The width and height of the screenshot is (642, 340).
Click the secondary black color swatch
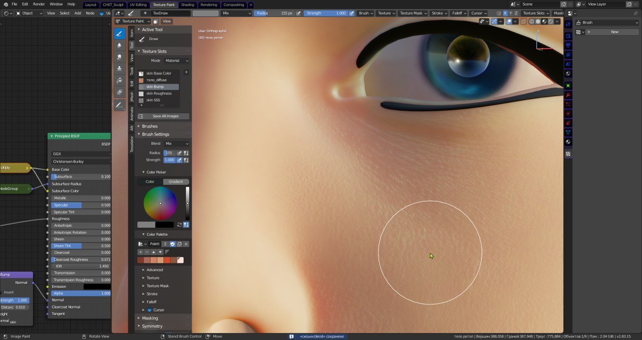[165, 225]
